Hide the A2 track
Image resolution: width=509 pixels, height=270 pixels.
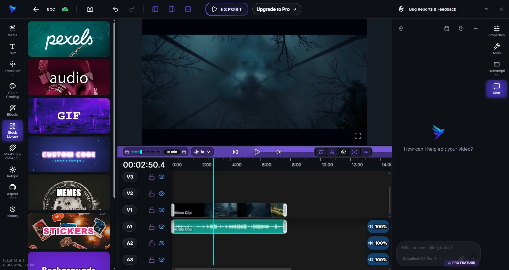pos(161,243)
